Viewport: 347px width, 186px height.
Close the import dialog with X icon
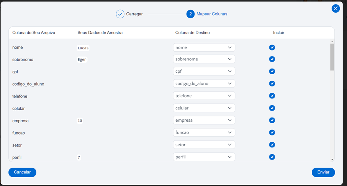pyautogui.click(x=336, y=8)
